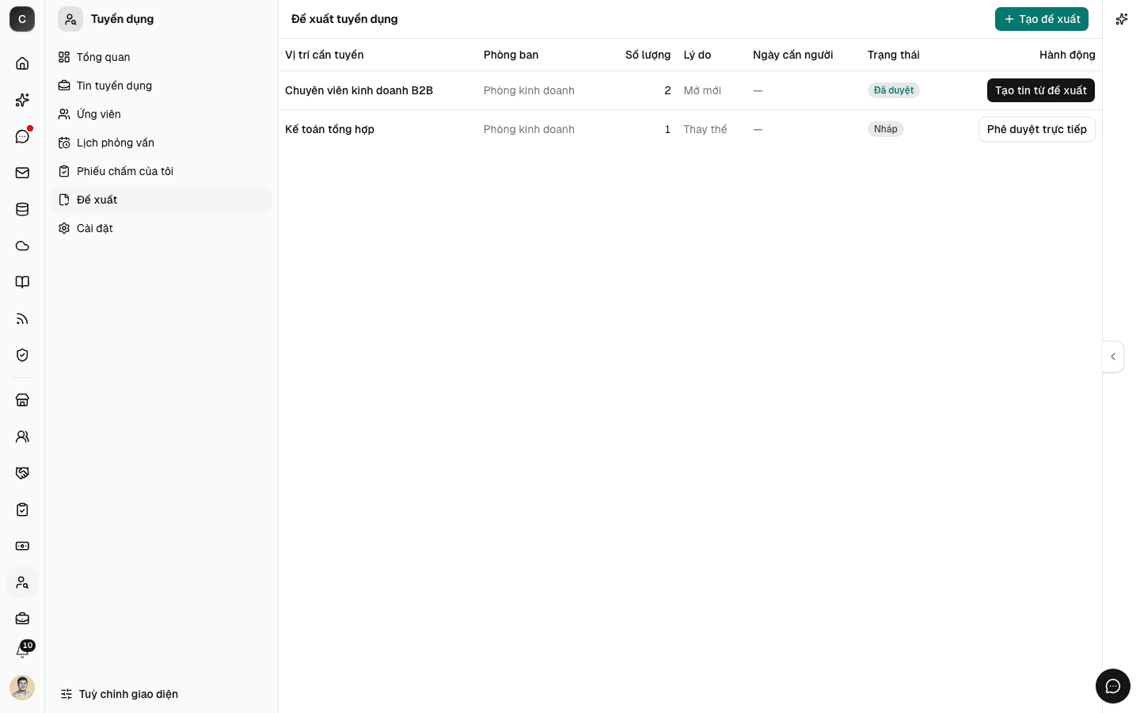Open the money banknote icon
Viewport: 1140px width, 713px height.
tap(22, 546)
